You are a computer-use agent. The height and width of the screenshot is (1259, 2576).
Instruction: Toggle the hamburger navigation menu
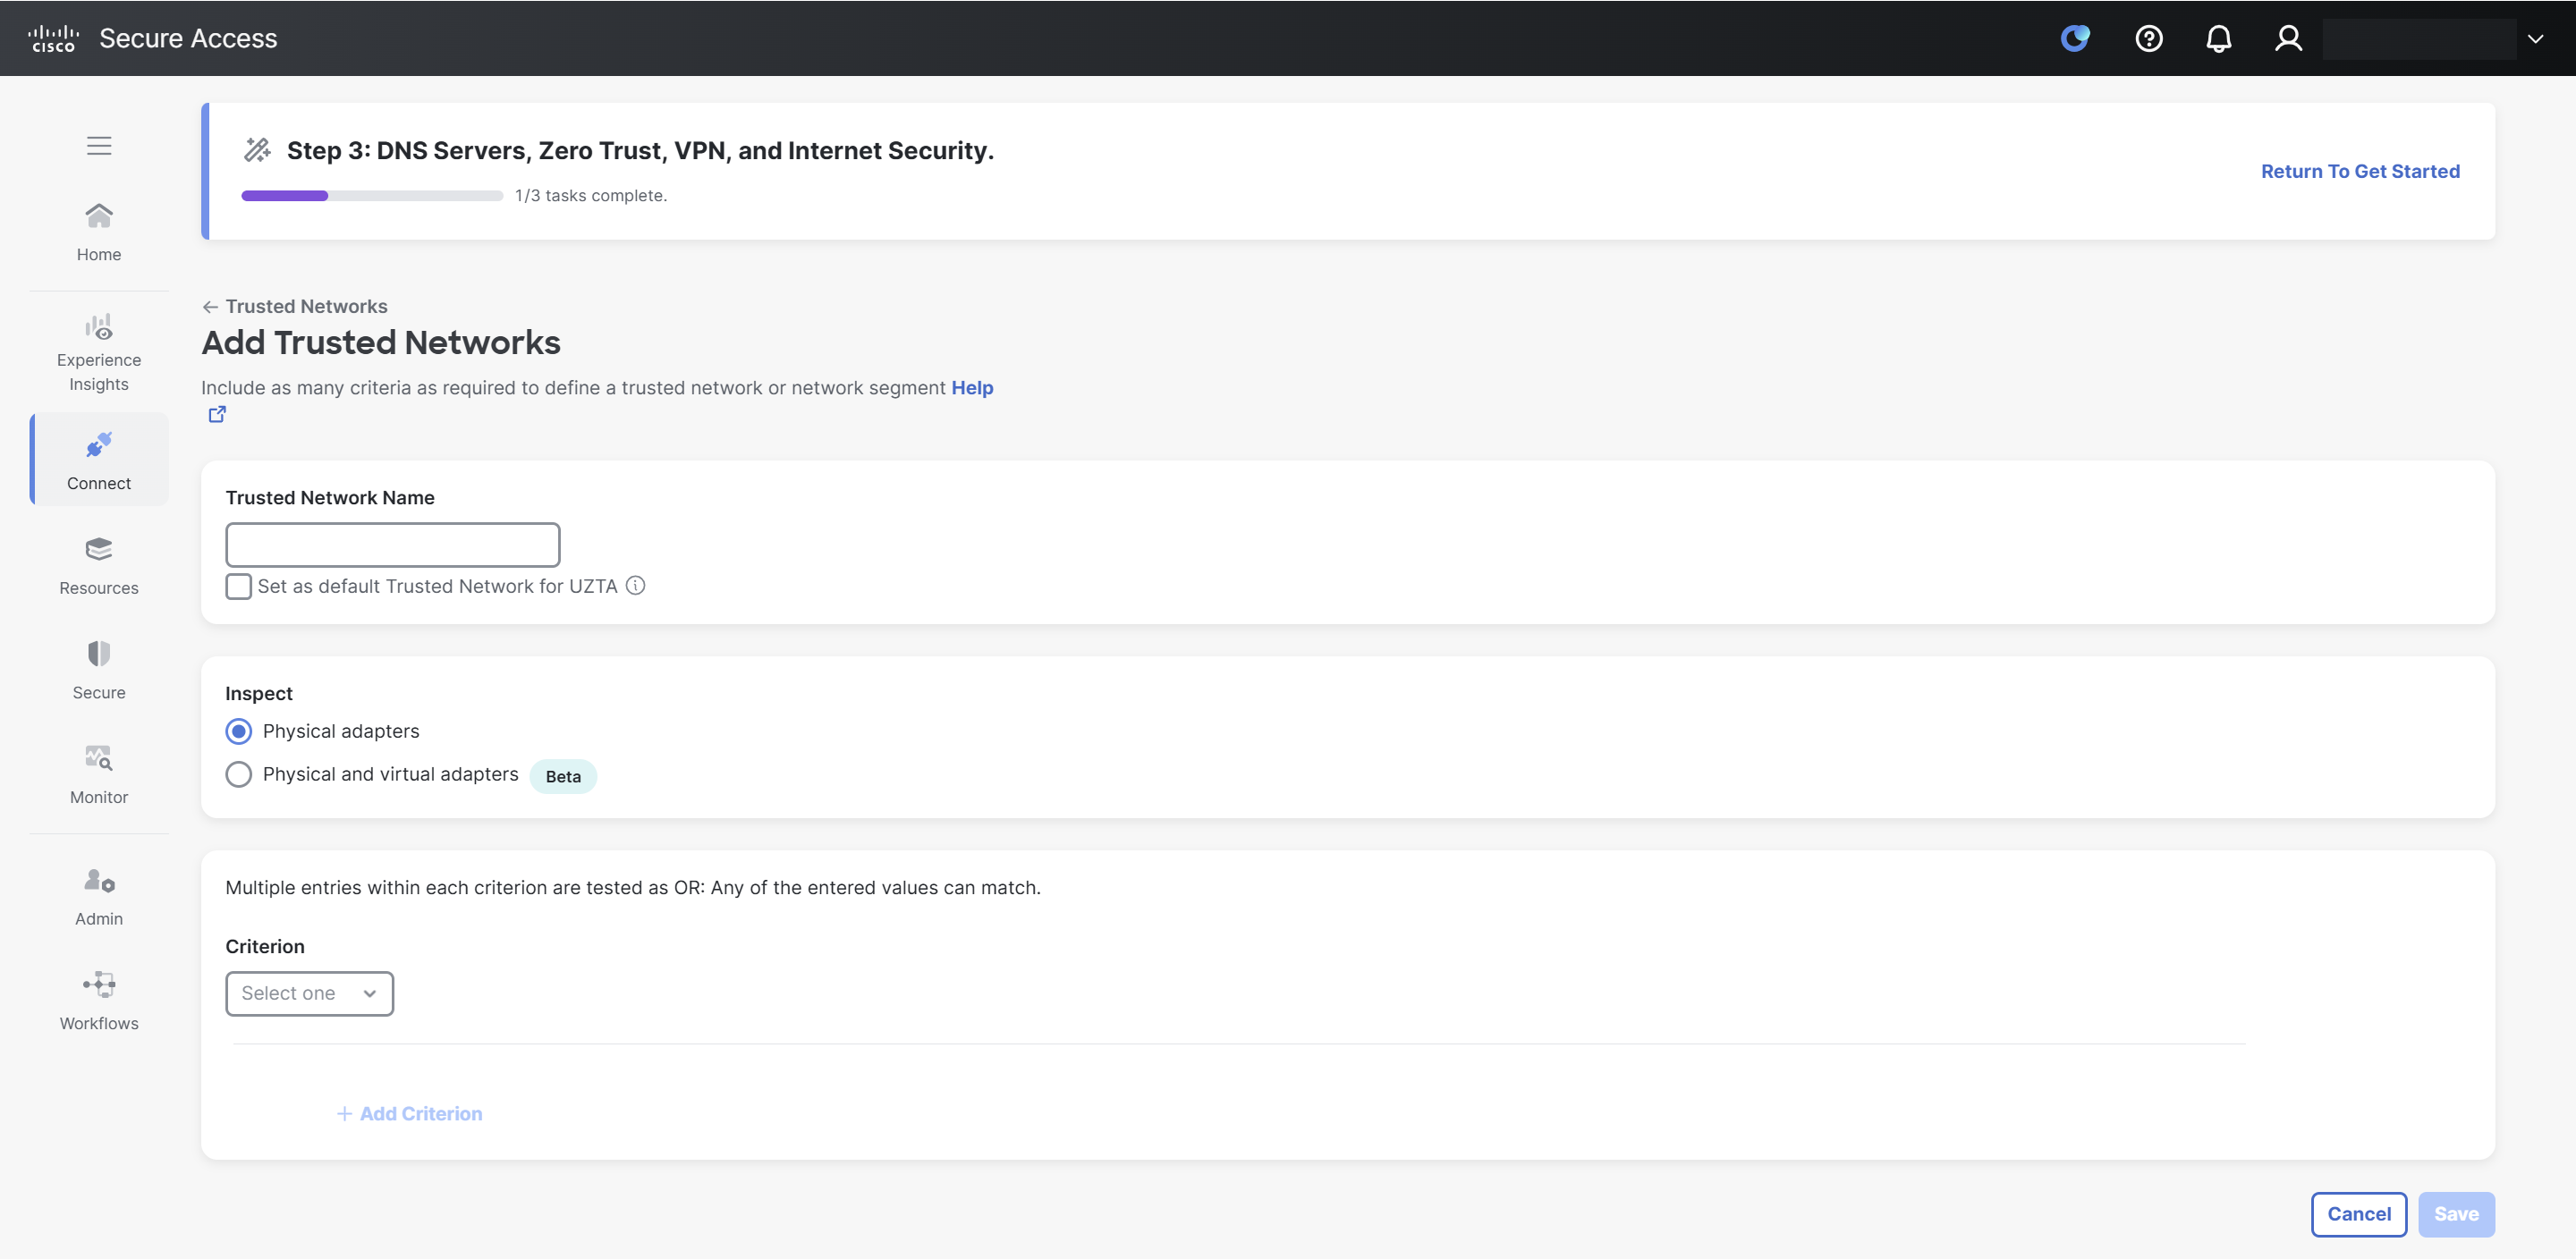tap(99, 146)
